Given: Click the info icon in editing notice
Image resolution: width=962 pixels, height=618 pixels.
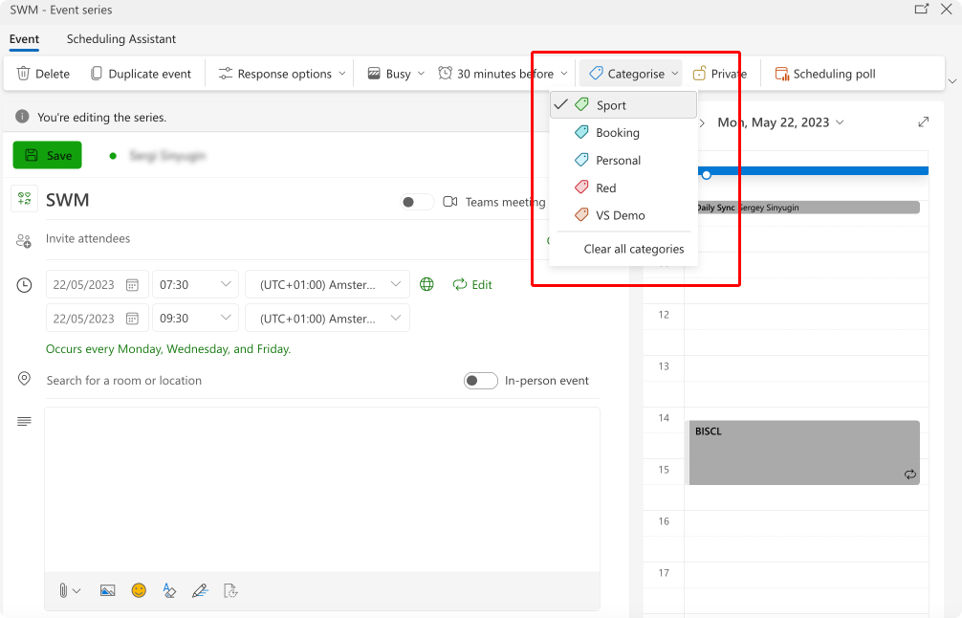Looking at the screenshot, I should pyautogui.click(x=22, y=117).
